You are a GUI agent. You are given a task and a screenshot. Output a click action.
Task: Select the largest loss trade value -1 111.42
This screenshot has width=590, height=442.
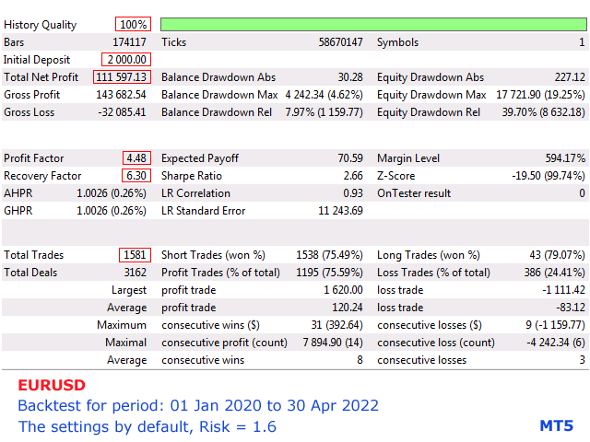[x=563, y=290]
